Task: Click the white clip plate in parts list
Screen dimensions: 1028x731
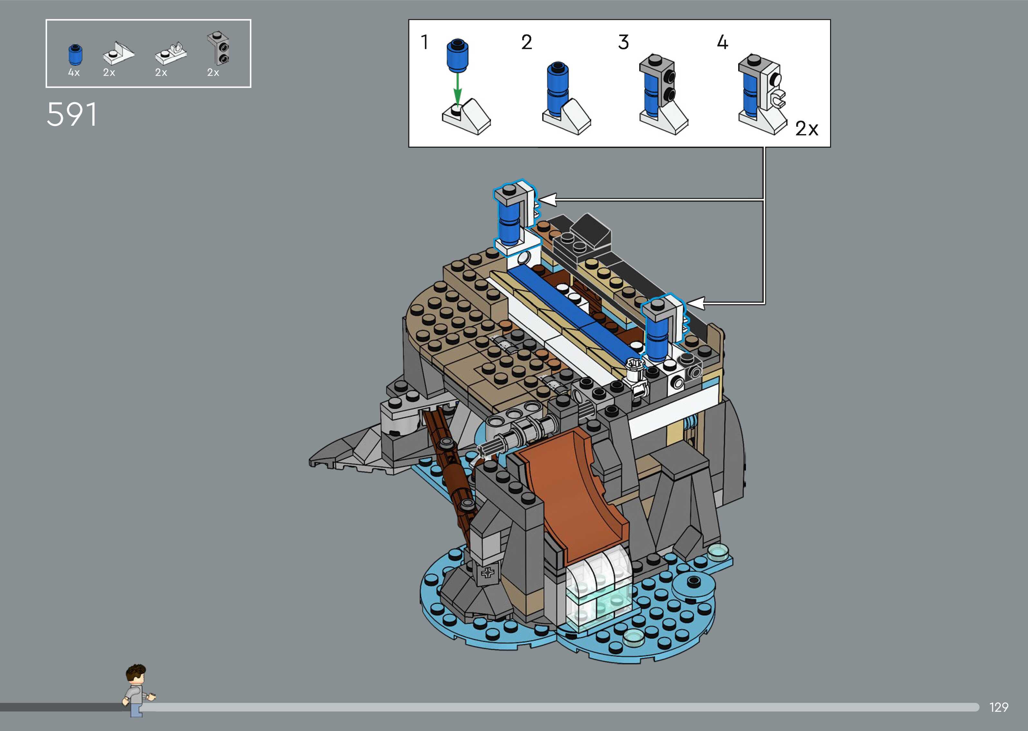Action: pyautogui.click(x=171, y=54)
